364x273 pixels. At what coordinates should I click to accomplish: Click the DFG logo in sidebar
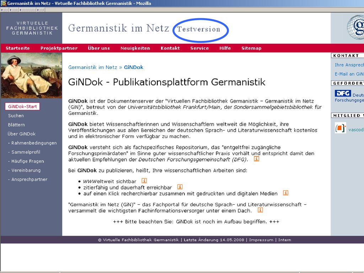[343, 93]
